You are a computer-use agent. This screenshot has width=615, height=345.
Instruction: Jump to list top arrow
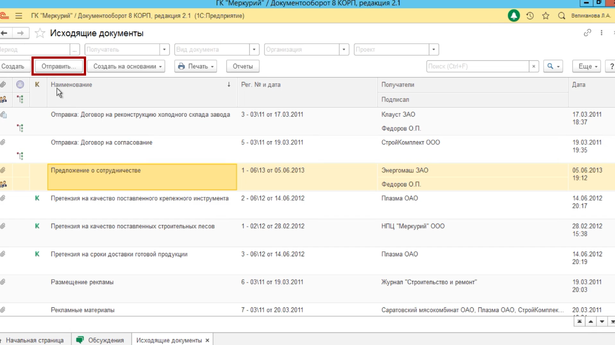[x=580, y=322]
